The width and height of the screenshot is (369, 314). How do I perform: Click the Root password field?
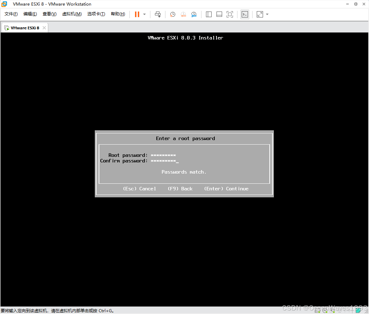[x=163, y=155]
